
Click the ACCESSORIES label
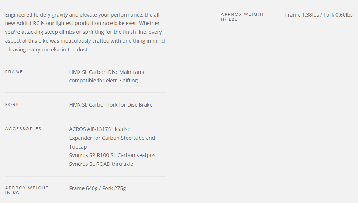pyautogui.click(x=23, y=129)
